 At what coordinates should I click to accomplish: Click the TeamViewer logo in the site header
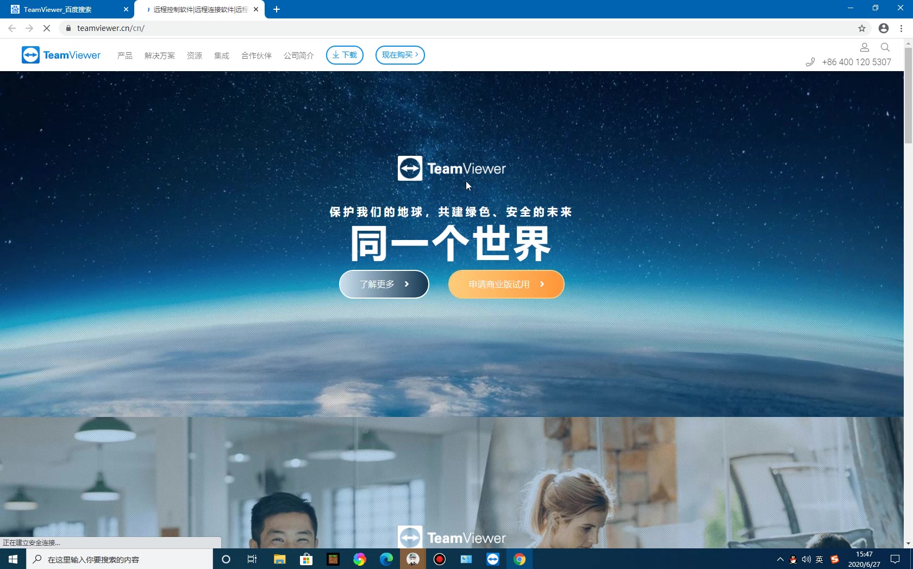[x=61, y=55]
